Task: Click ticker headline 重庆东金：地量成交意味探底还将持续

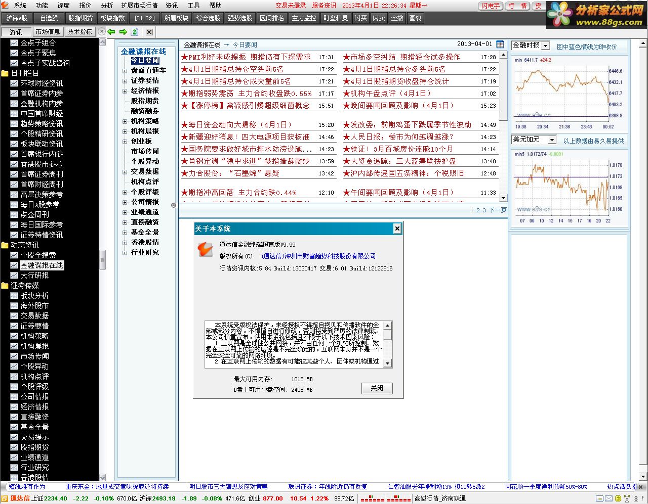Action: click(x=117, y=487)
